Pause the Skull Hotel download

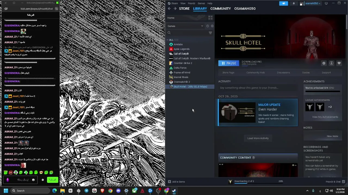(229, 63)
